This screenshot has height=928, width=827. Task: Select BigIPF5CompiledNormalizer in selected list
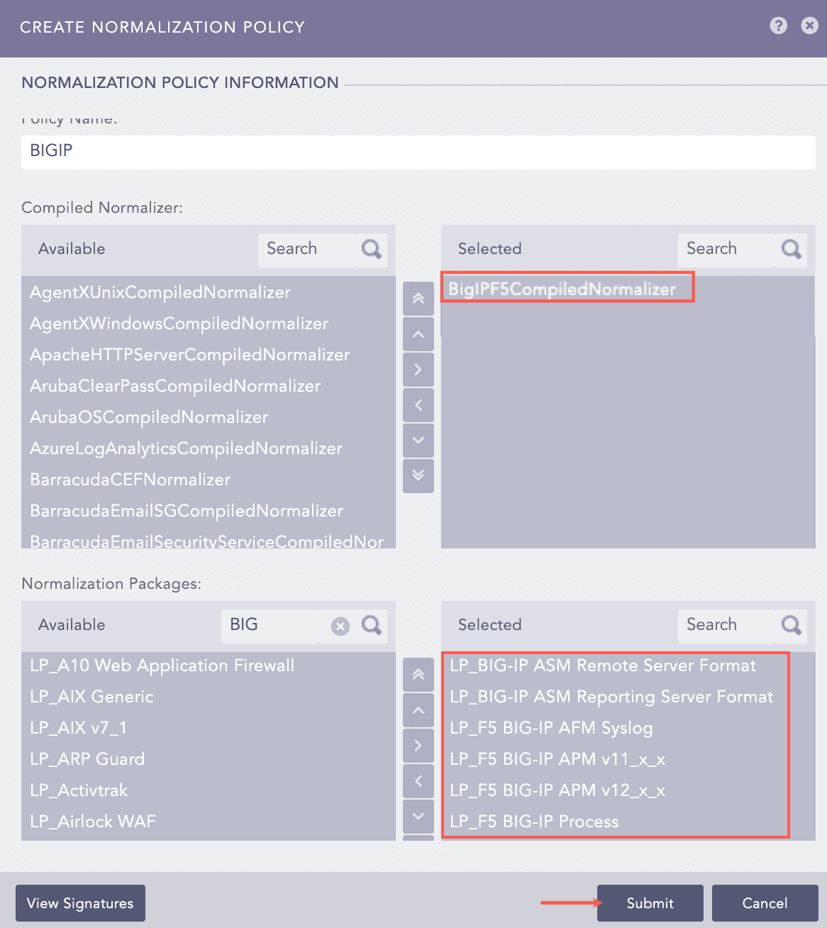tap(562, 289)
